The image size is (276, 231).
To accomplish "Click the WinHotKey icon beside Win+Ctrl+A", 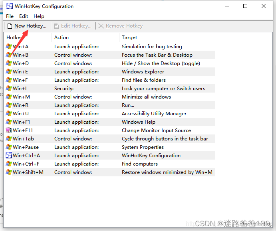I will tap(9, 156).
